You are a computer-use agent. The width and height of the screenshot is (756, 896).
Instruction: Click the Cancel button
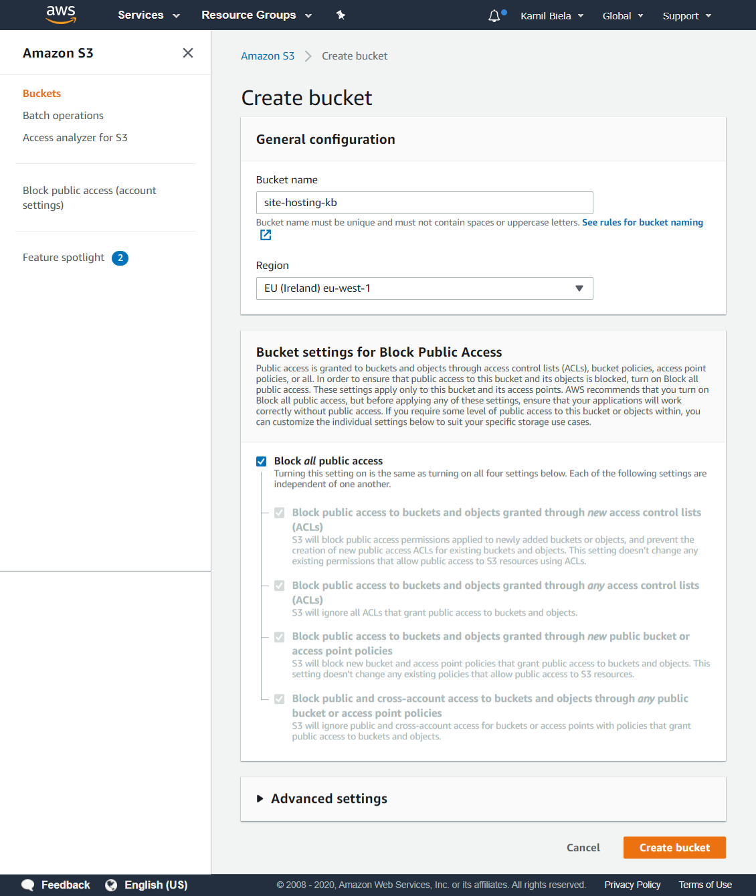coord(583,848)
